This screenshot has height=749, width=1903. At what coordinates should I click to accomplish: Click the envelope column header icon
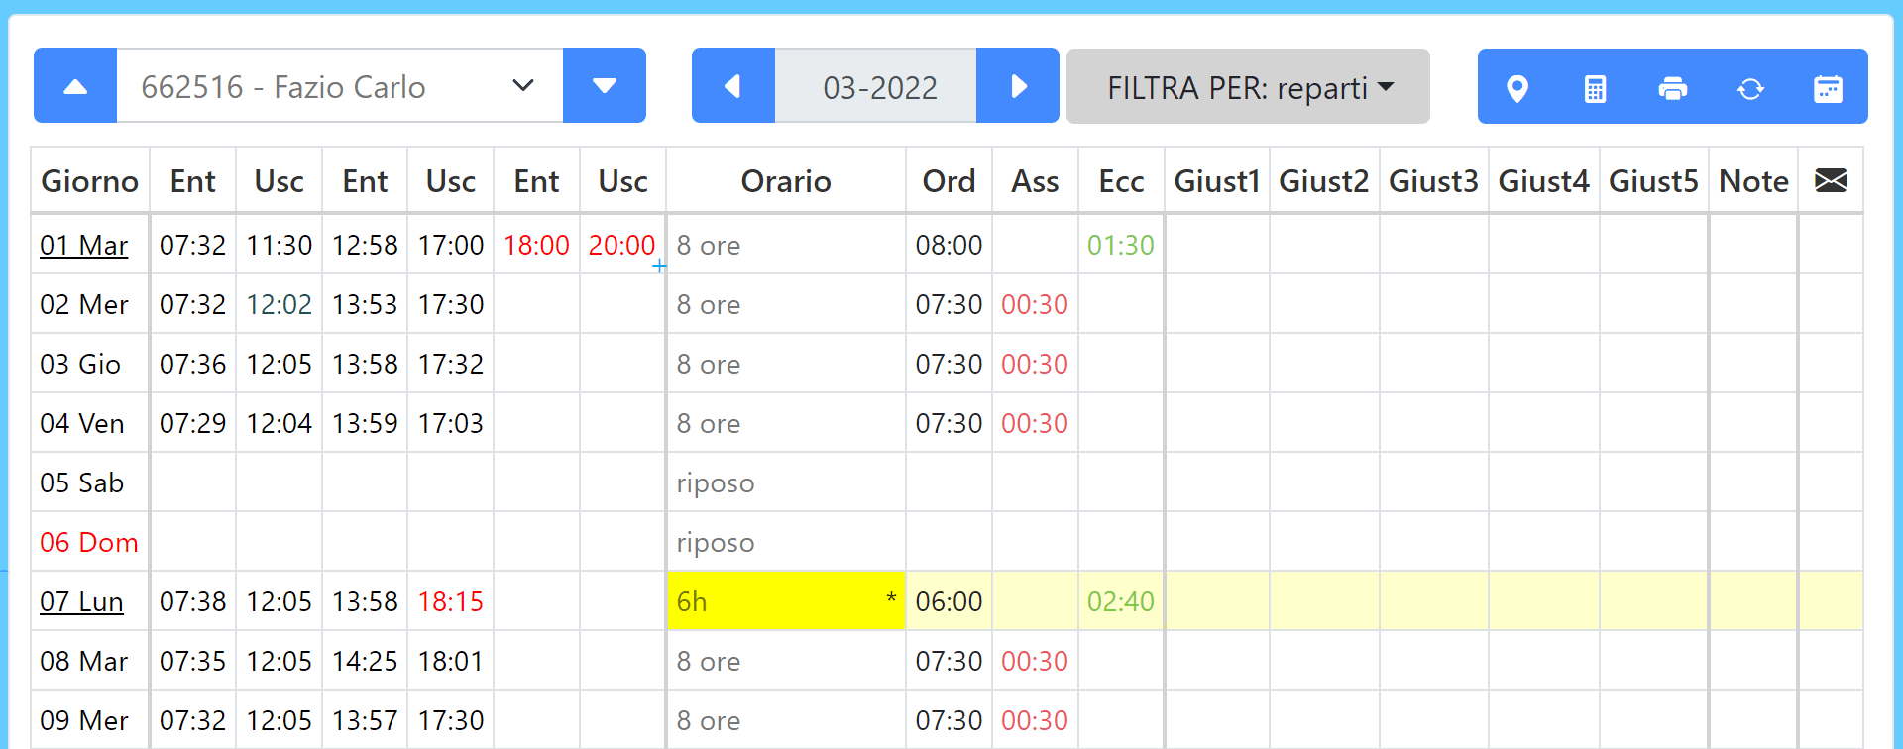(1831, 180)
